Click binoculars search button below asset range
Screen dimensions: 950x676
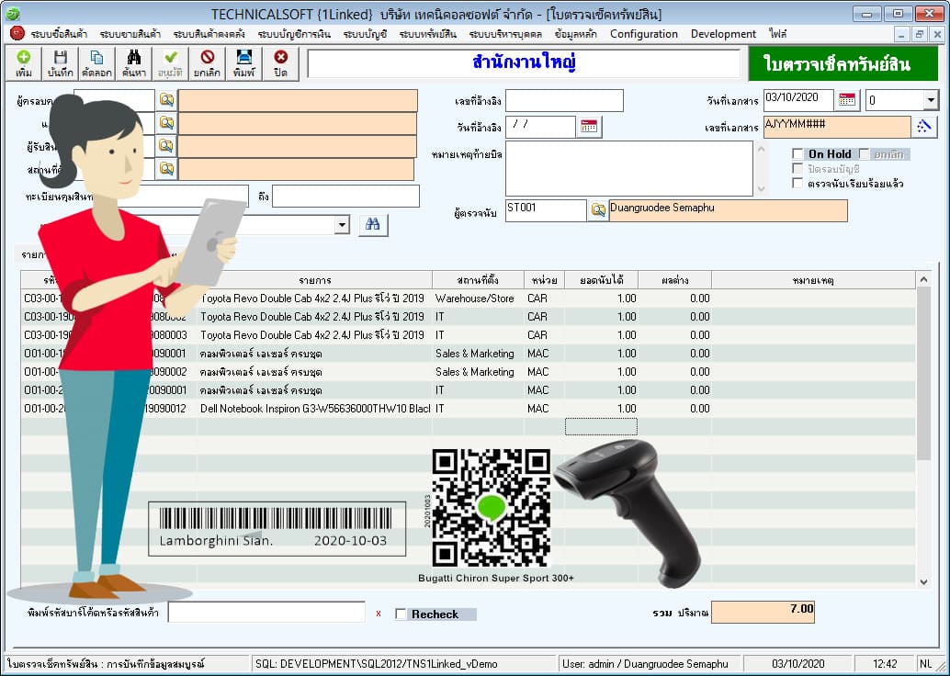(373, 225)
